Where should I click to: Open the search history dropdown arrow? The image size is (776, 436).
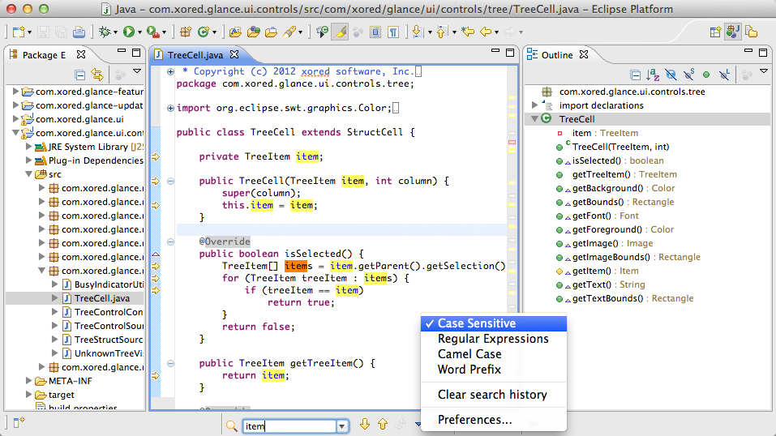coord(342,425)
